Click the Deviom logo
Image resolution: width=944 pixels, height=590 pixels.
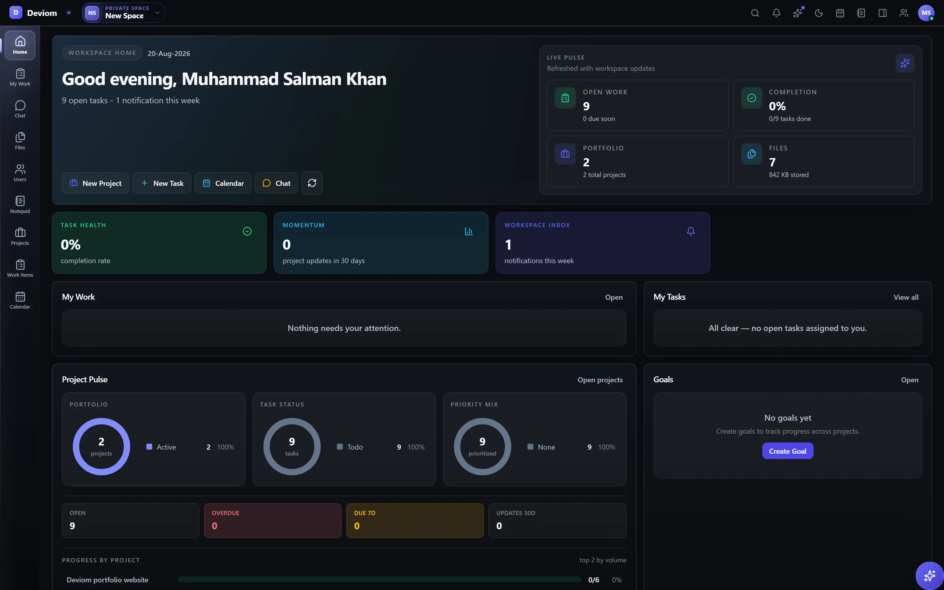click(x=16, y=12)
